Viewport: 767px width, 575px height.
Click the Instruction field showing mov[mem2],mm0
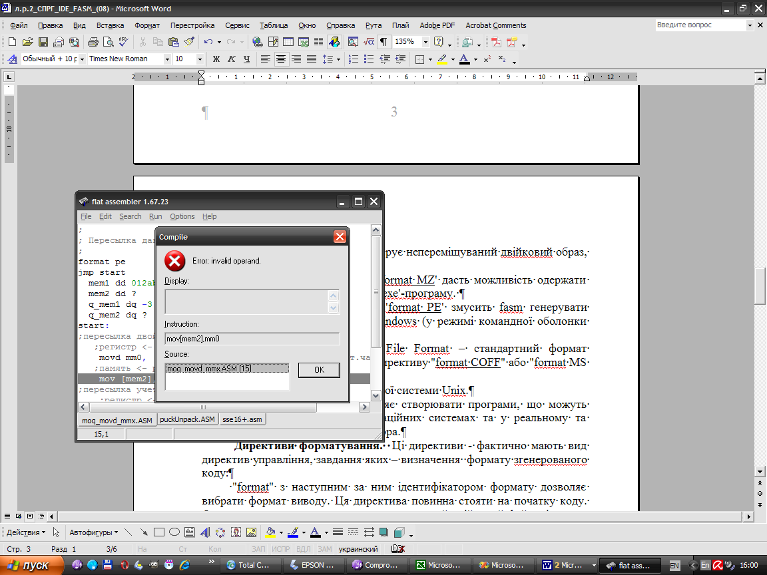(252, 339)
